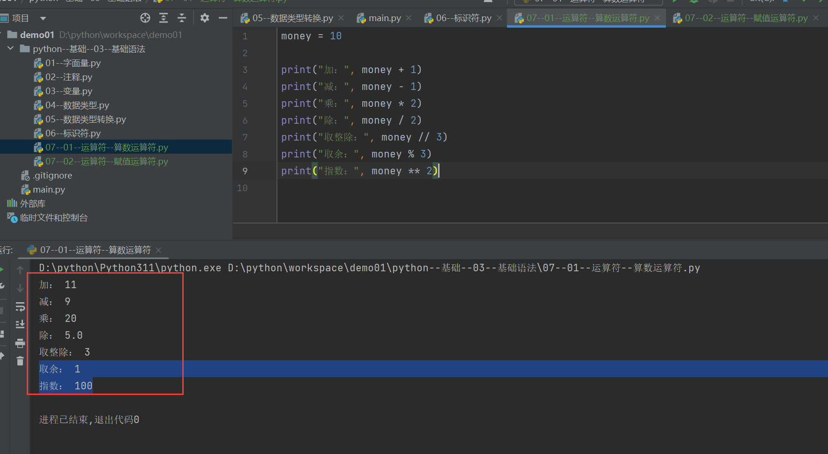
Task: Select 07--01--运算符--算数运算符.py in tree
Action: [107, 148]
